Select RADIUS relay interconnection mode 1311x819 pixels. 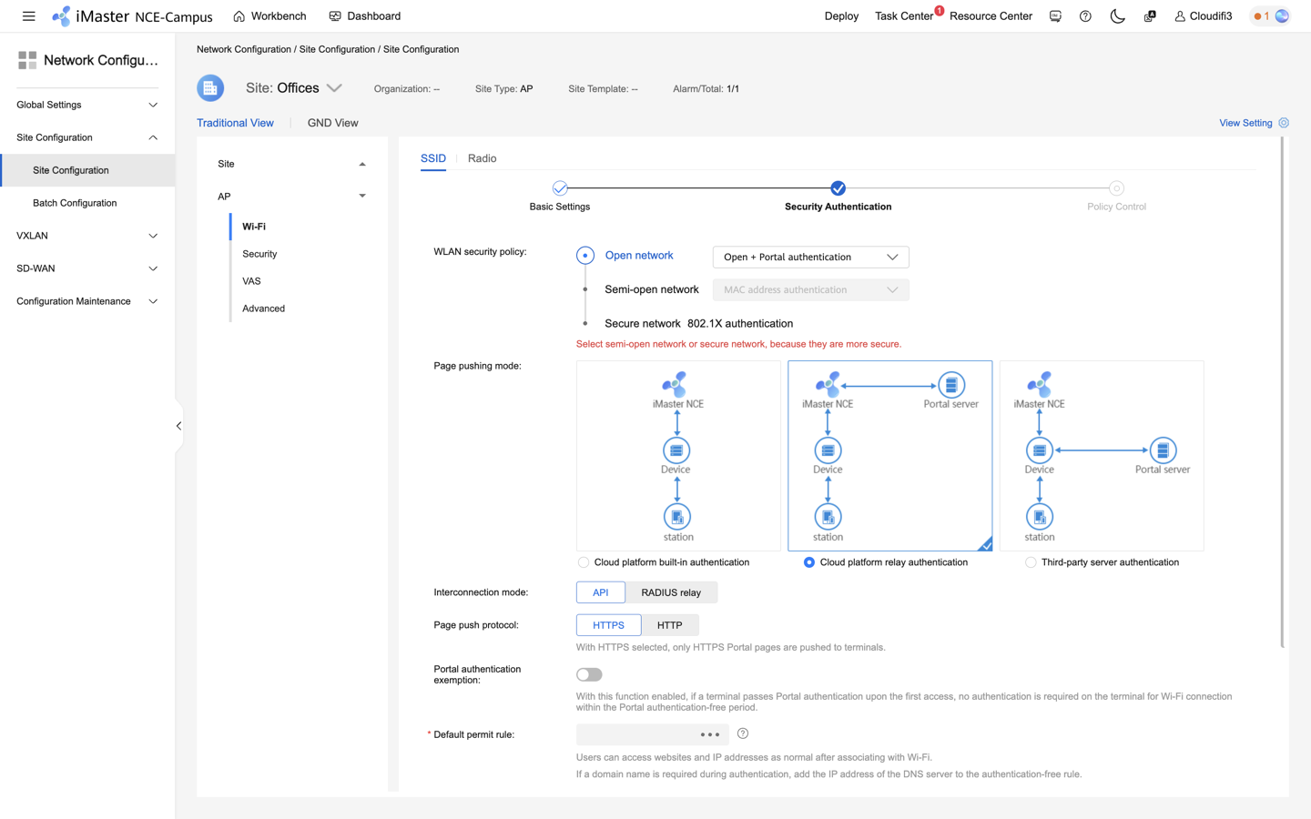pos(671,591)
